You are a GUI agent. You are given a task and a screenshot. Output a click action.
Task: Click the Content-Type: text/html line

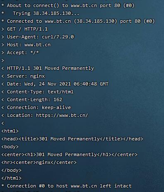coord(40,92)
